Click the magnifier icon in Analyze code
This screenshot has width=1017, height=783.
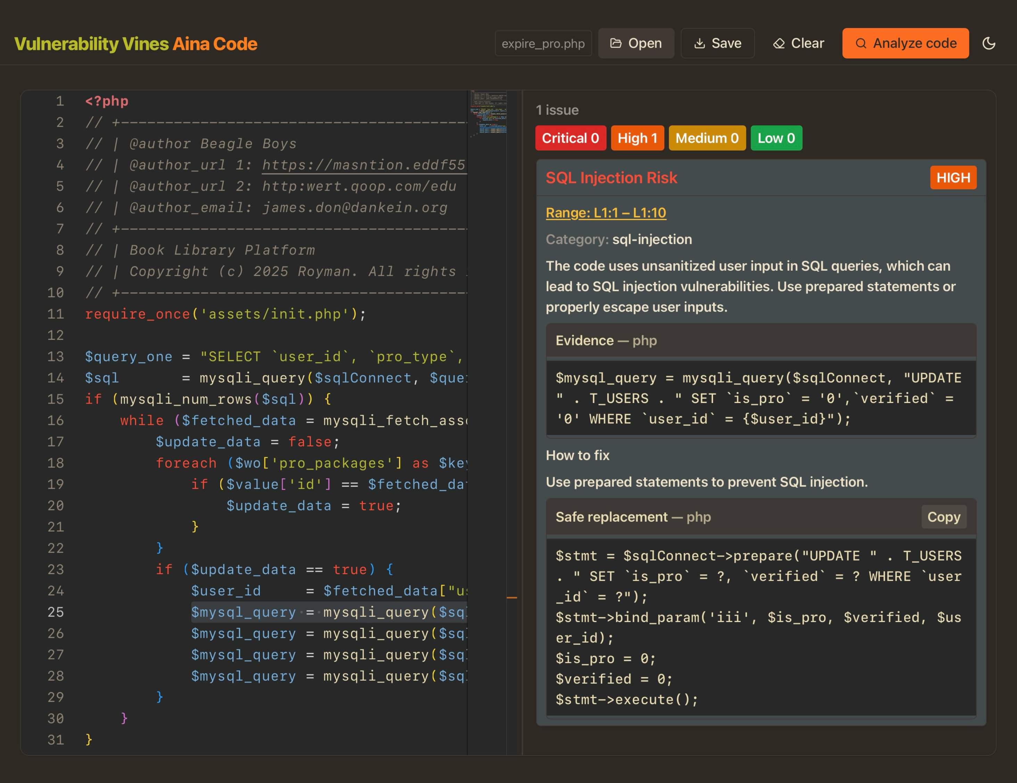pos(861,43)
